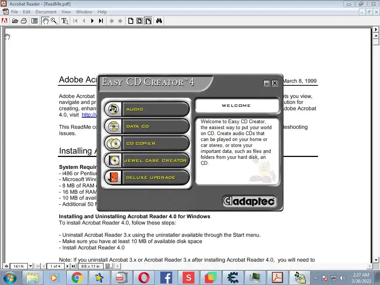The image size is (380, 285).
Task: Open the PDF document icon menu
Action: 5,12
